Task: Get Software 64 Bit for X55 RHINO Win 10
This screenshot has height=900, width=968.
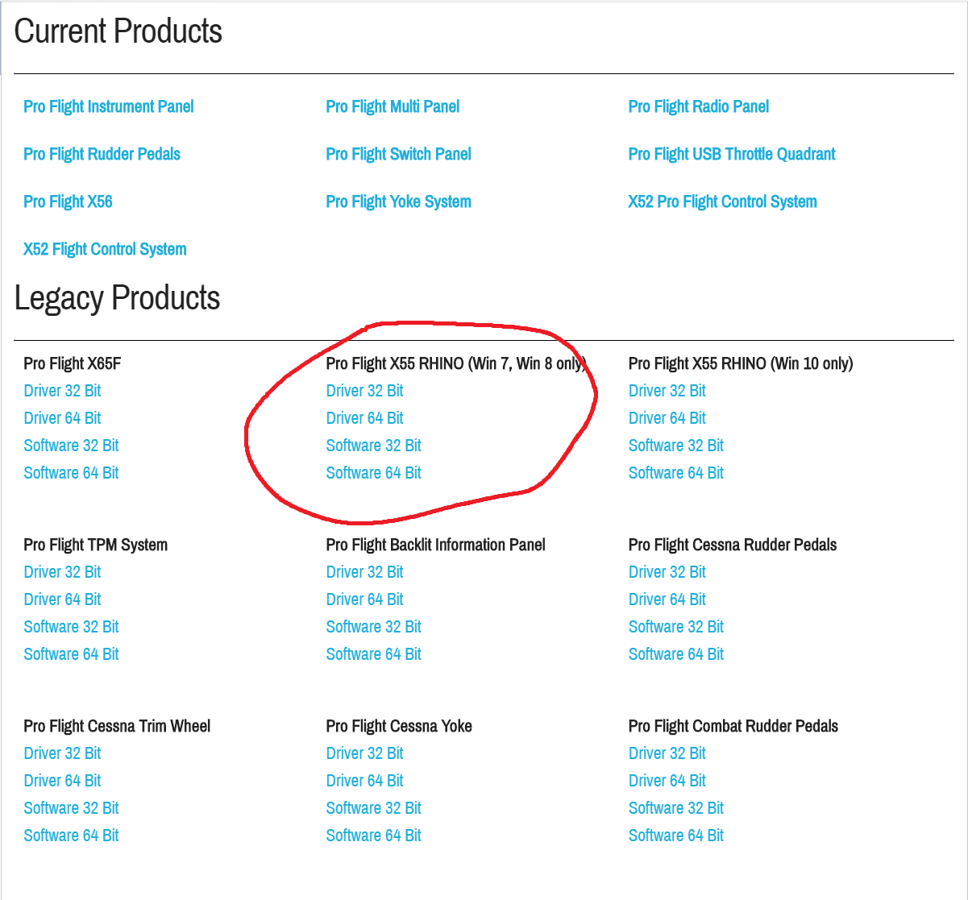Action: 675,473
